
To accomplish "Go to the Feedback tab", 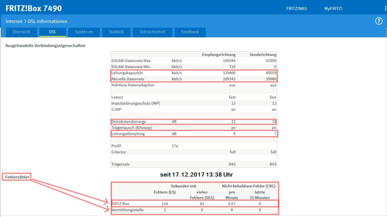I will point(190,32).
